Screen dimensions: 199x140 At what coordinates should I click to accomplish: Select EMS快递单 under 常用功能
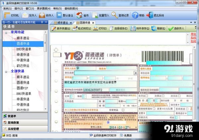24,49
